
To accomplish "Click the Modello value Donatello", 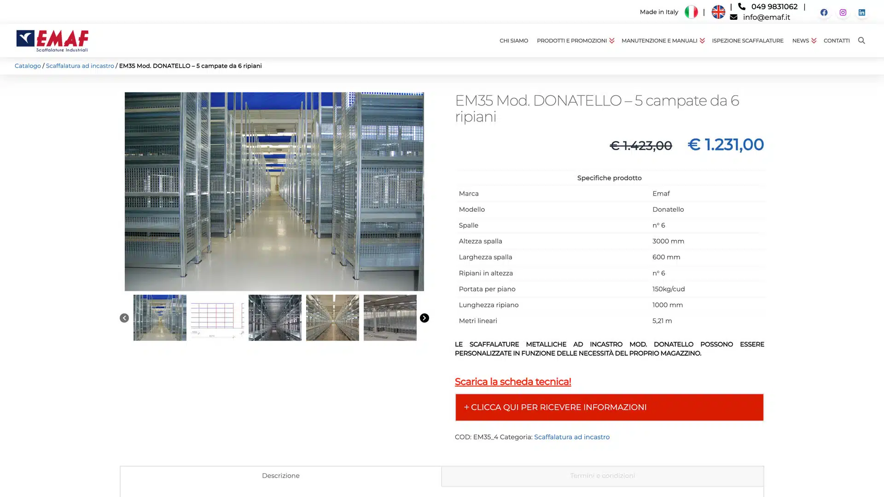I will tap(668, 209).
